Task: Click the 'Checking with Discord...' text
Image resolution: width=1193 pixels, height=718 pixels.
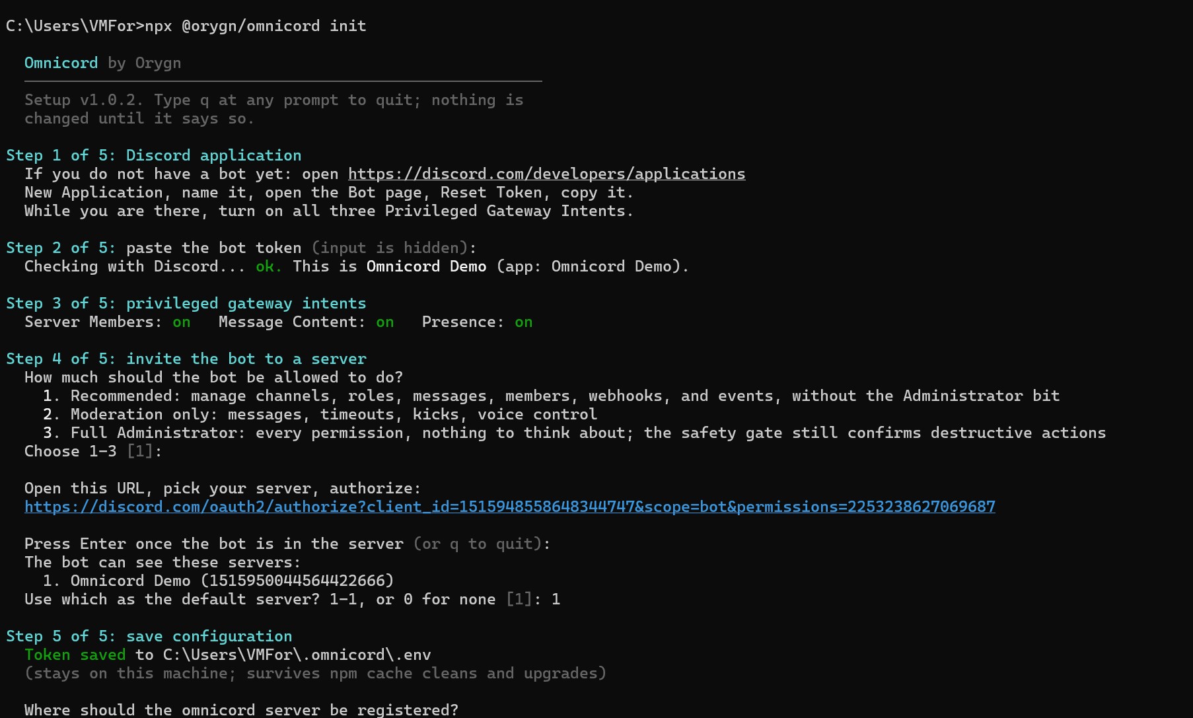Action: [135, 266]
